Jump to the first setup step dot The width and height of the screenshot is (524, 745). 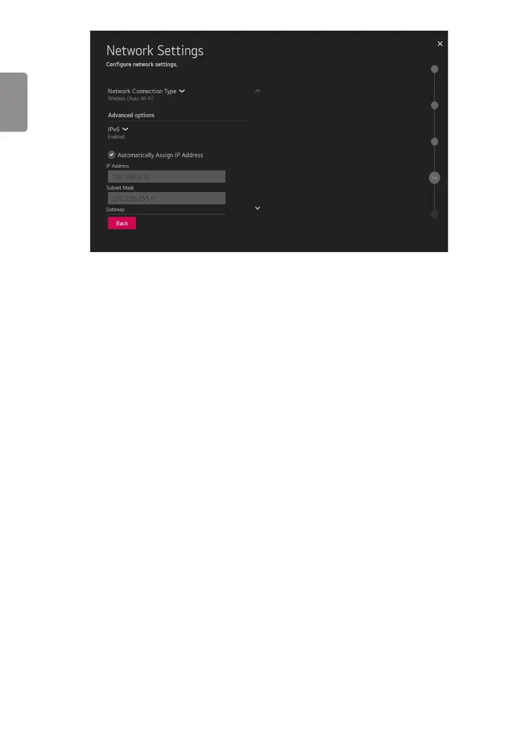coord(434,69)
